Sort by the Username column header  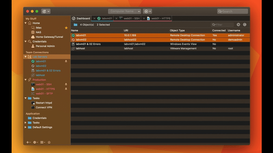234,30
